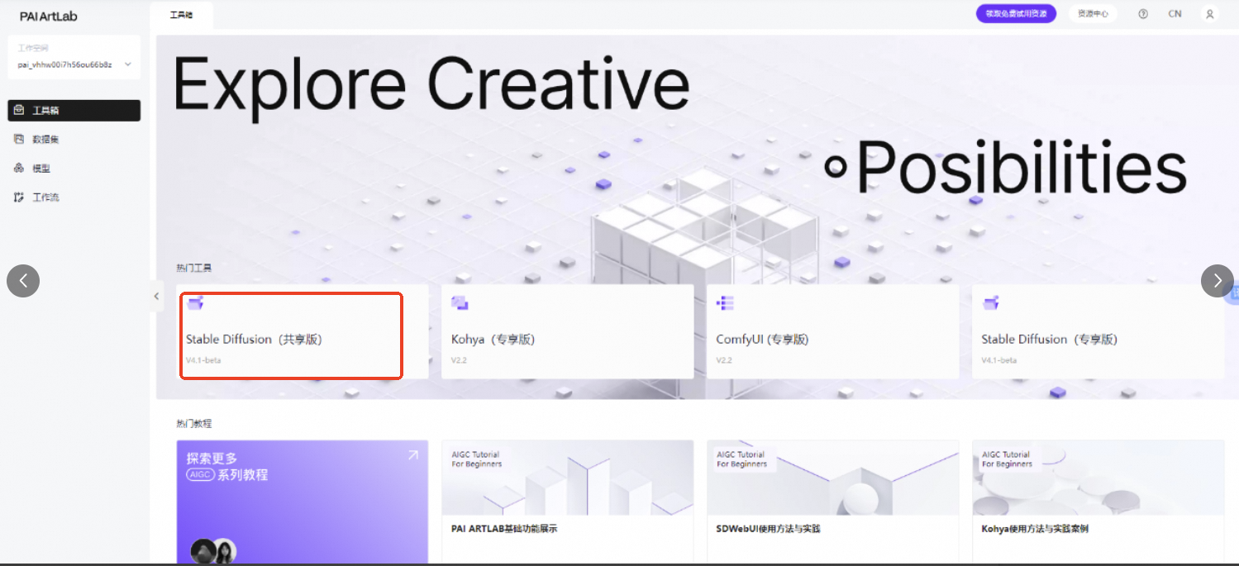Open the SDWebUI使用方法与实践 tutorial title

click(x=768, y=529)
